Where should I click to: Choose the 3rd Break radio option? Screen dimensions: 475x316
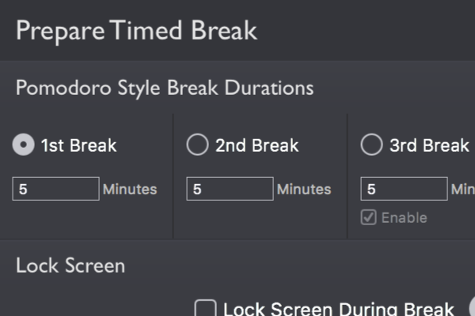[x=372, y=145]
